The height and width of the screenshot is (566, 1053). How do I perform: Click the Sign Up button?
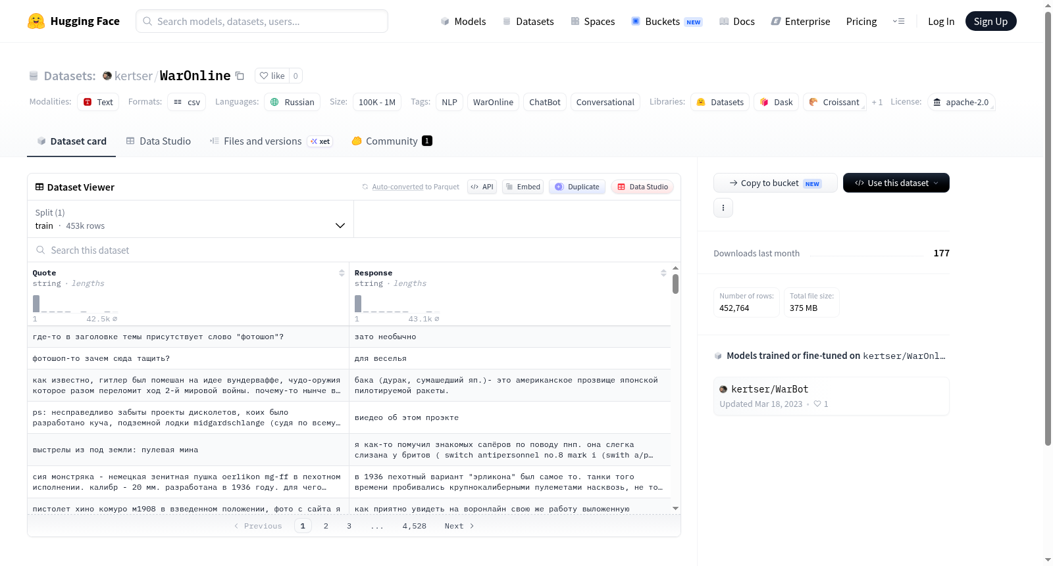coord(990,21)
